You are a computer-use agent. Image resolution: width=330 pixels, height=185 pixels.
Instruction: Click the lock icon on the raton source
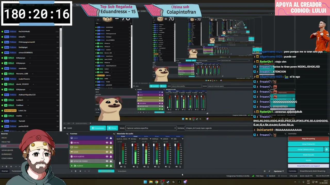[x=111, y=138]
